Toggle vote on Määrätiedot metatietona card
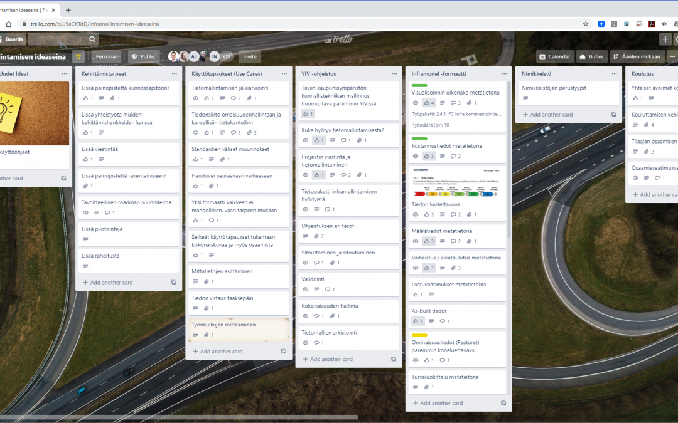The image size is (678, 423). (429, 241)
